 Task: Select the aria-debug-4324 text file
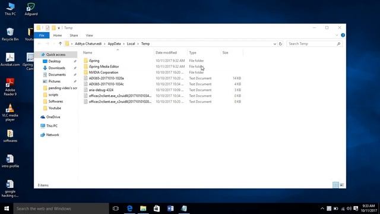[x=101, y=90]
